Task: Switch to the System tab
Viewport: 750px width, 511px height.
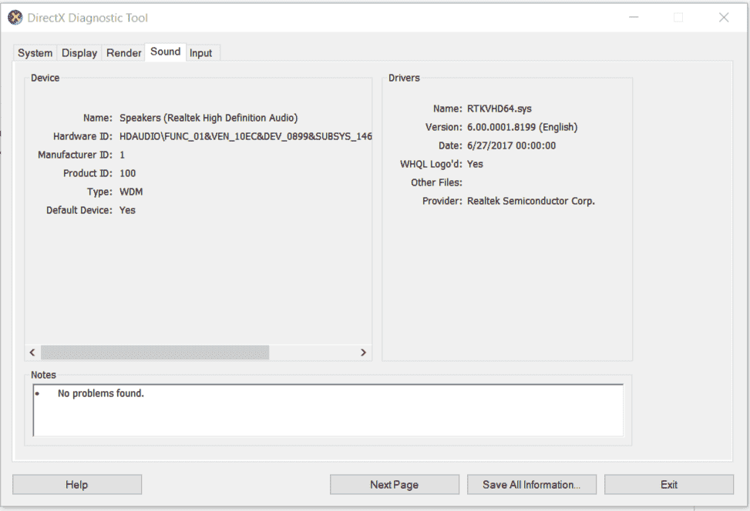Action: pyautogui.click(x=35, y=53)
